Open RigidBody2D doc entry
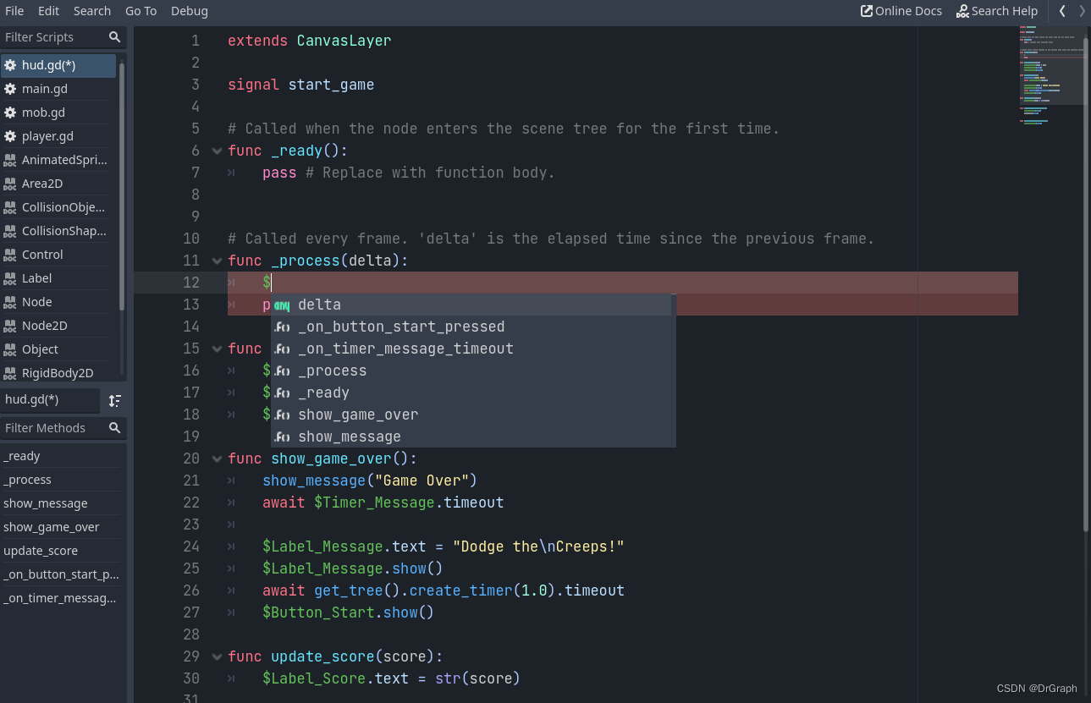 coord(58,373)
